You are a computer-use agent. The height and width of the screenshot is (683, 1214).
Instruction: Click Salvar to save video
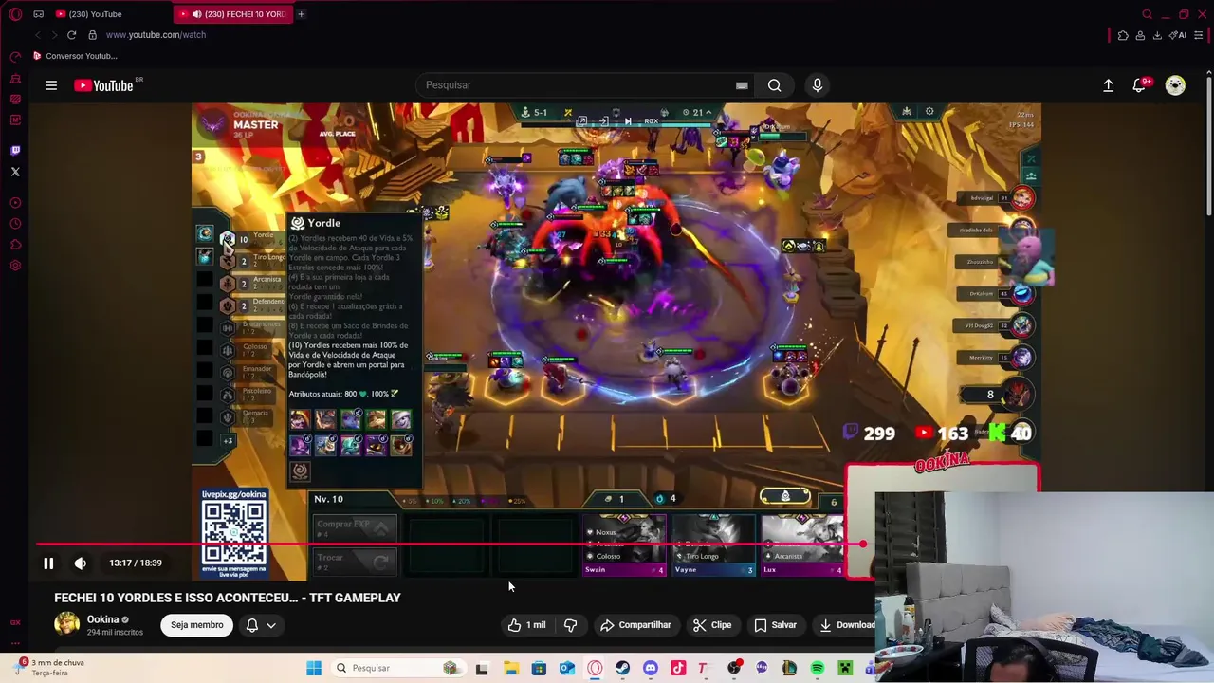[775, 625]
